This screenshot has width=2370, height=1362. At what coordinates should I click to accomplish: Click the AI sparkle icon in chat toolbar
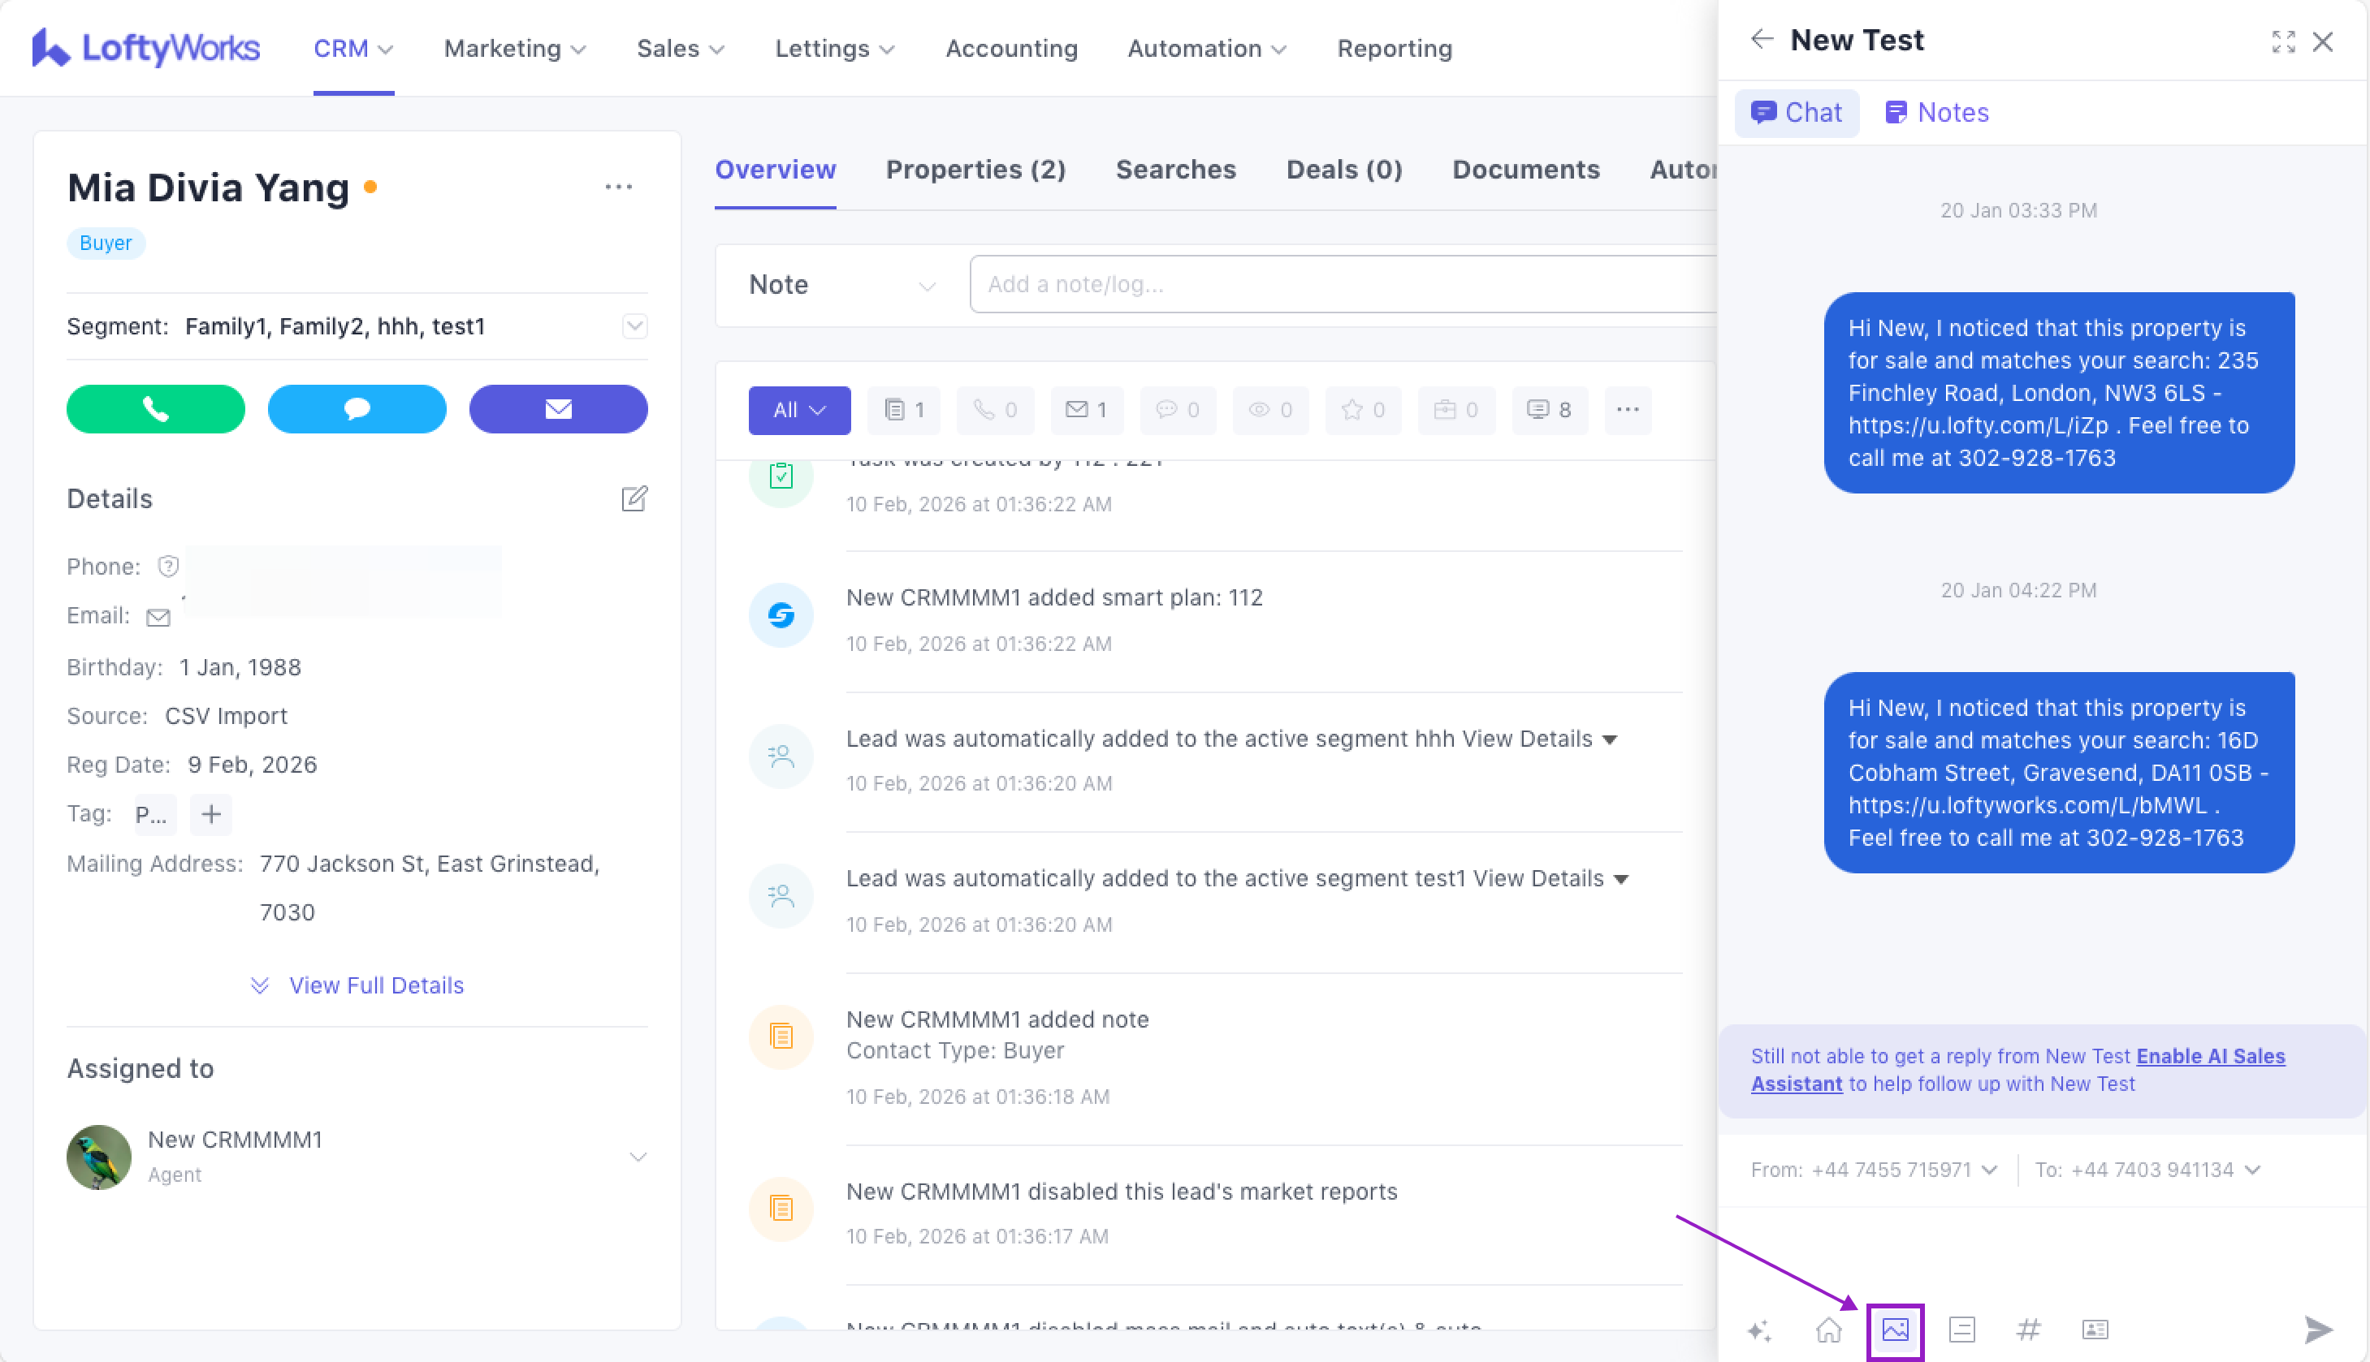1758,1330
